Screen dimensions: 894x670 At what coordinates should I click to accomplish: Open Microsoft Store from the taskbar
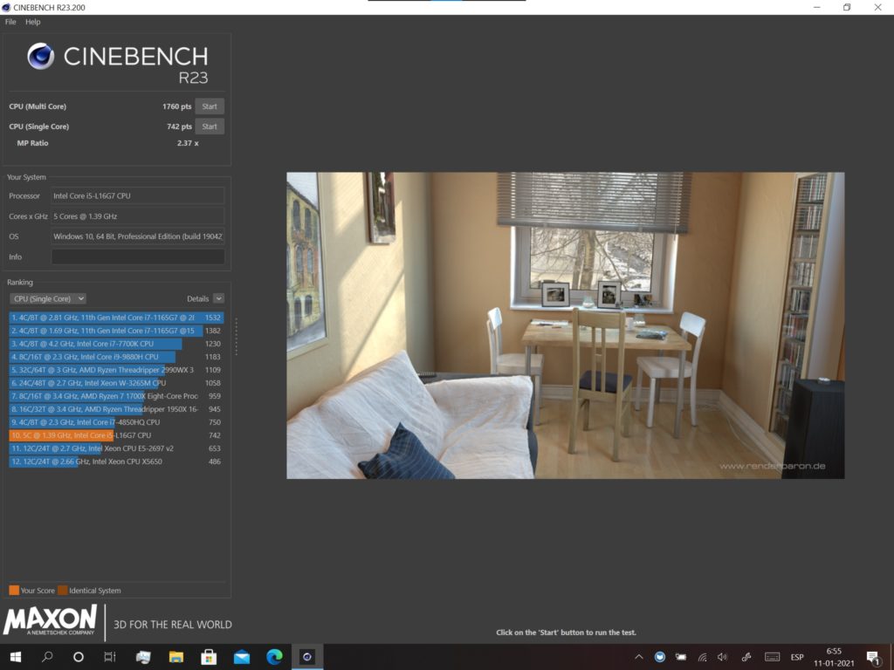209,656
